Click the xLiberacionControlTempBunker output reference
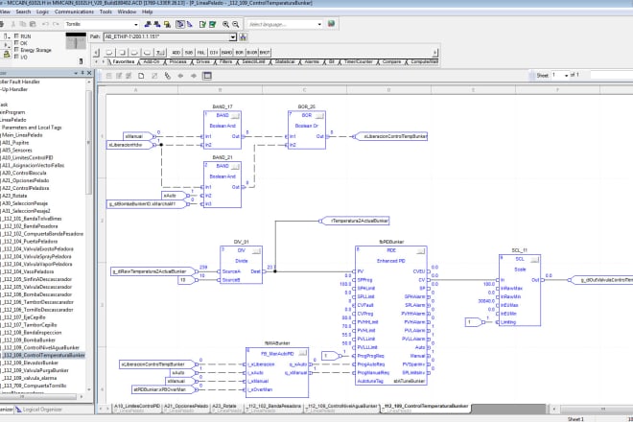This screenshot has width=633, height=422. click(x=390, y=136)
